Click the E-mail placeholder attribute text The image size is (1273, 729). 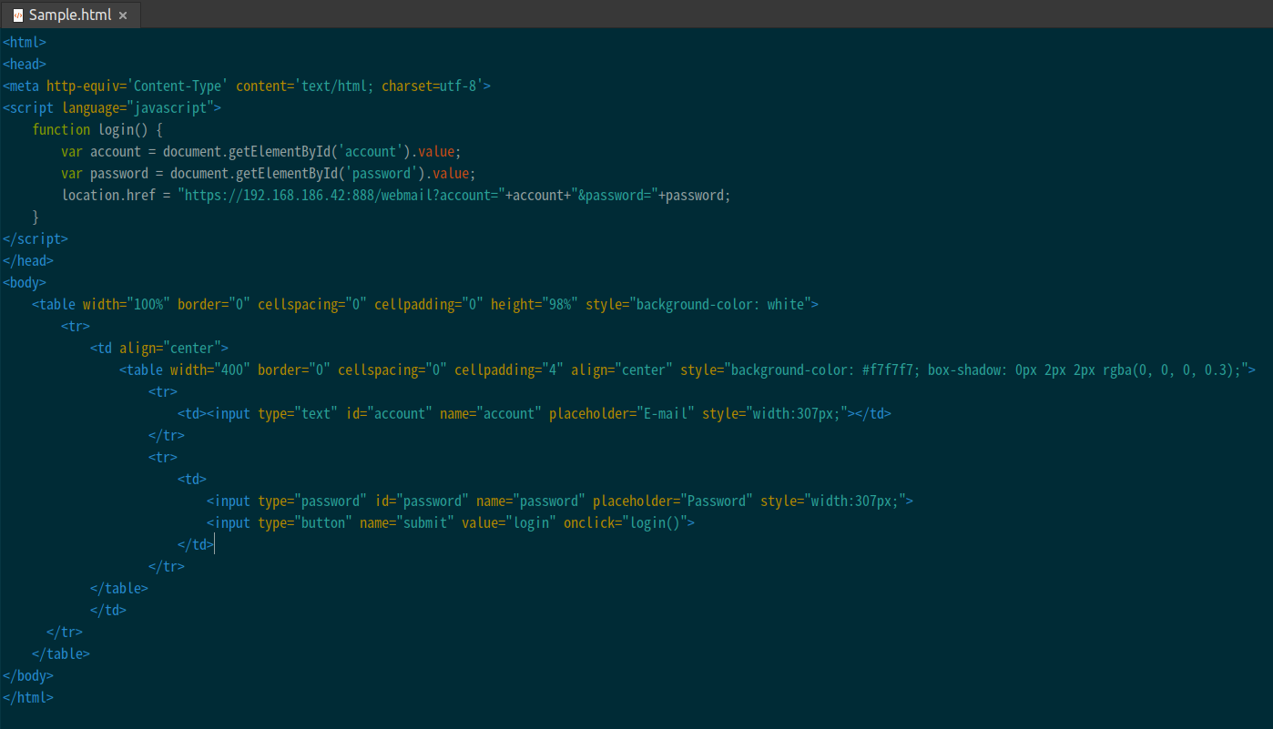click(x=622, y=413)
